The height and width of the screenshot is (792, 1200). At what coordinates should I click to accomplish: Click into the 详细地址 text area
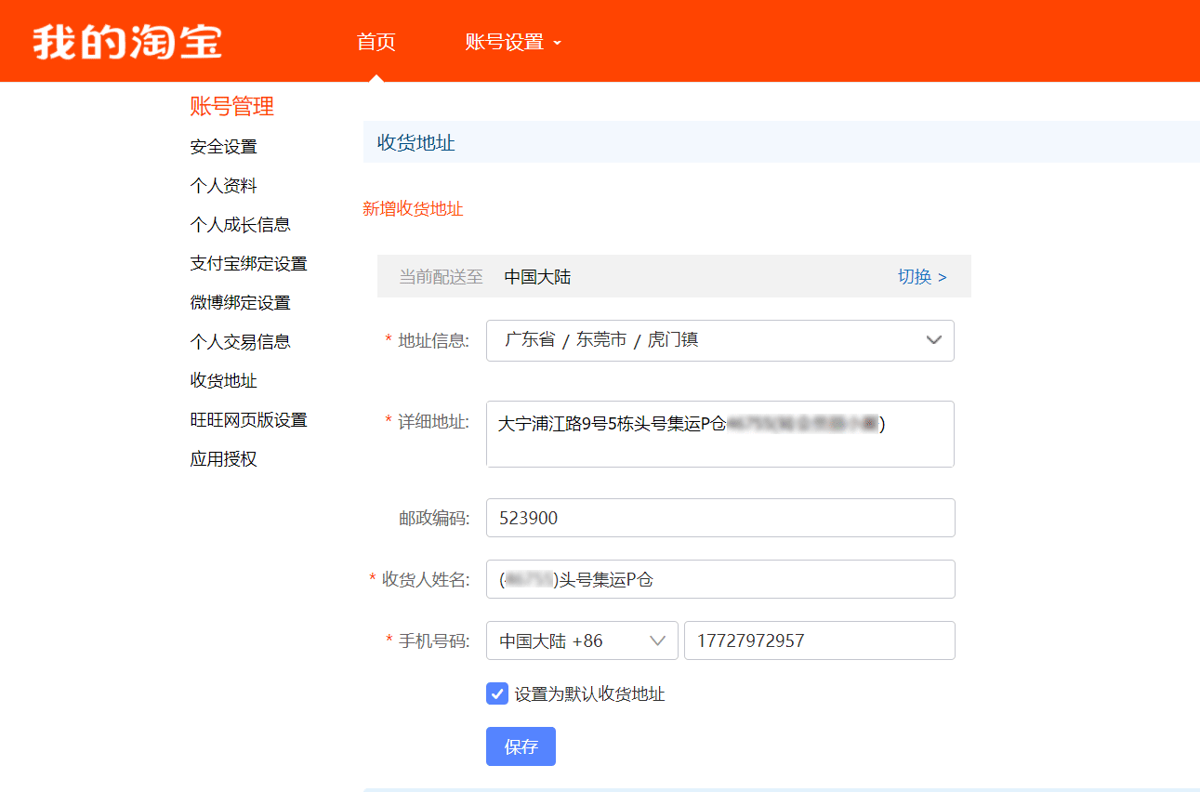point(719,446)
